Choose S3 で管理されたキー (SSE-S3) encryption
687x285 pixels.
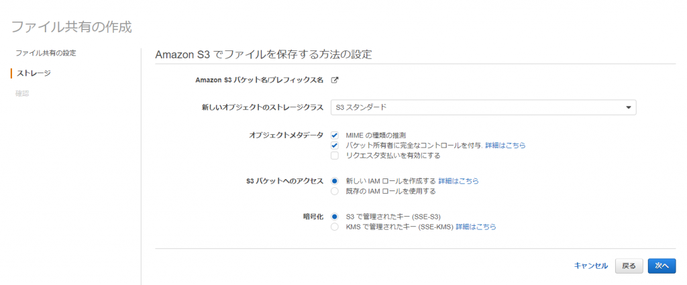(x=335, y=217)
